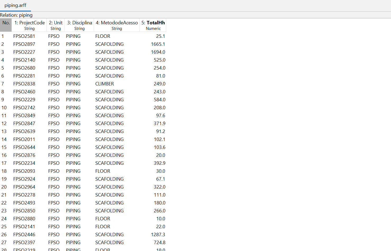Click TotalHh value 1287.3
The height and width of the screenshot is (251, 391).
pos(158,235)
